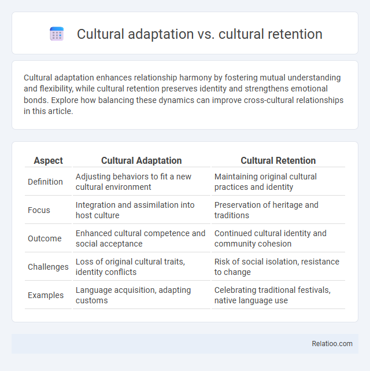The height and width of the screenshot is (371, 370).
Task: Click 'Preservation of heritage and traditions'
Action: pyautogui.click(x=267, y=210)
